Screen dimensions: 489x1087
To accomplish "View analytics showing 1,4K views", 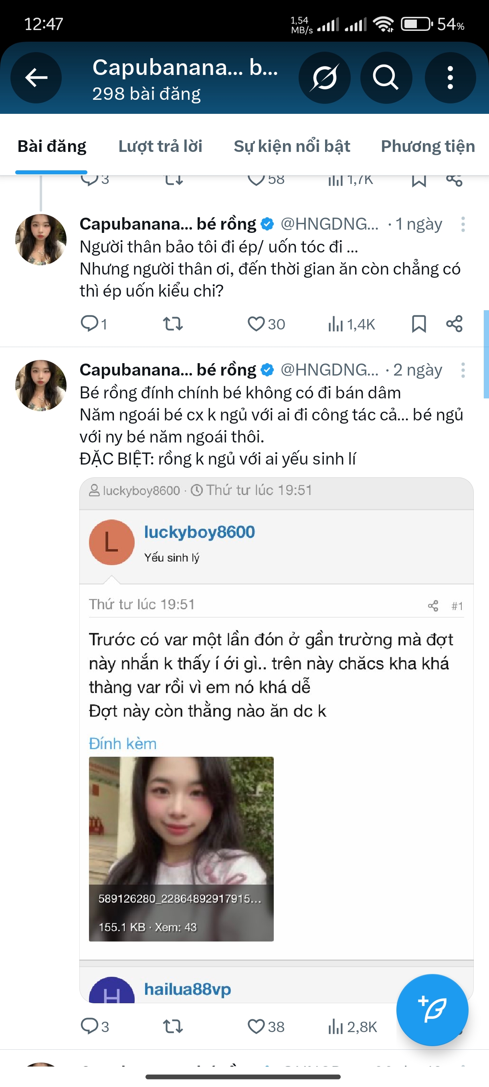I will tap(352, 324).
